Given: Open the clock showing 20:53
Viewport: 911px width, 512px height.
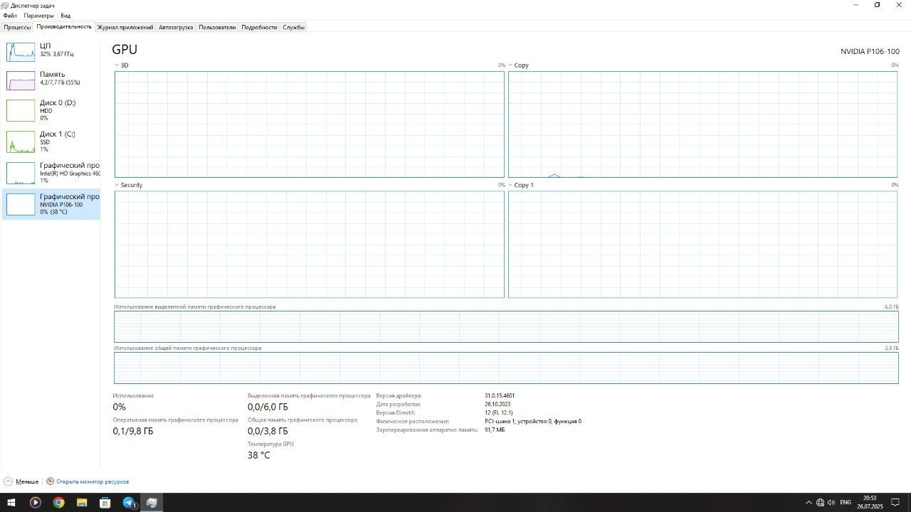Looking at the screenshot, I should coord(870,502).
